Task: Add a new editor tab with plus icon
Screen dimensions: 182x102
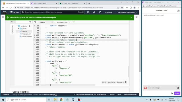Action: pos(73,22)
